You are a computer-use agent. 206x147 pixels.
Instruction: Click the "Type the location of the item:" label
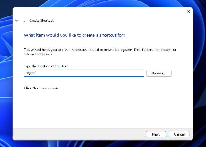click(x=46, y=66)
